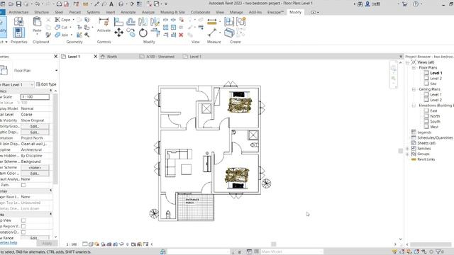Open the South elevation in Project Browser
Viewport: 454px width, 255px height.
pyautogui.click(x=435, y=121)
